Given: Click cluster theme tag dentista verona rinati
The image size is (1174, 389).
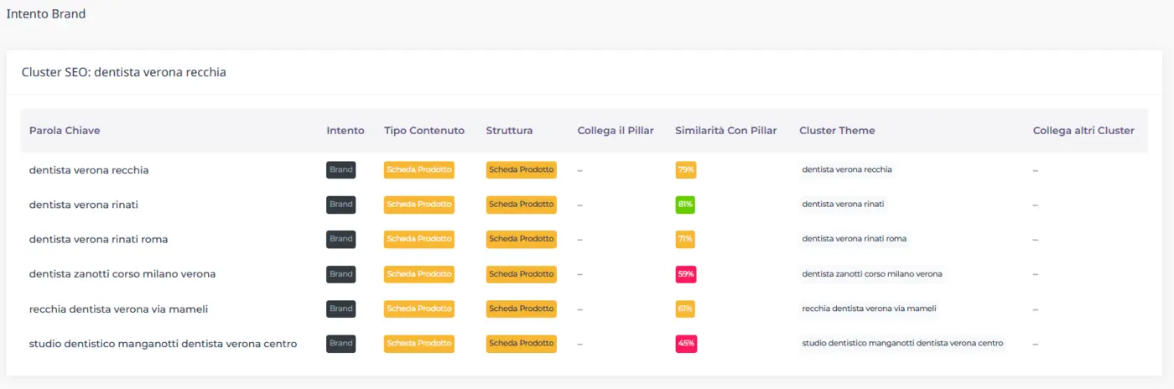Looking at the screenshot, I should (843, 205).
